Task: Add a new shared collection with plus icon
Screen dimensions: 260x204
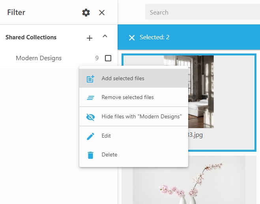Action: click(90, 38)
